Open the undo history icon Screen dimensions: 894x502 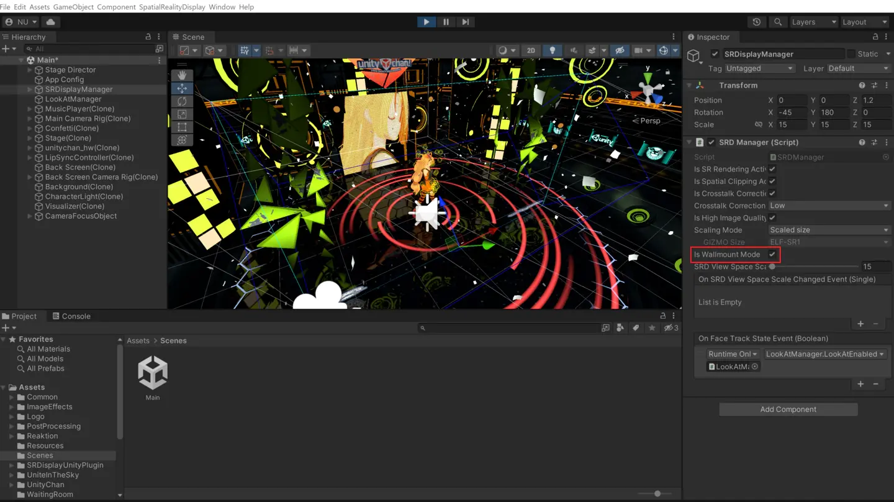tap(756, 22)
